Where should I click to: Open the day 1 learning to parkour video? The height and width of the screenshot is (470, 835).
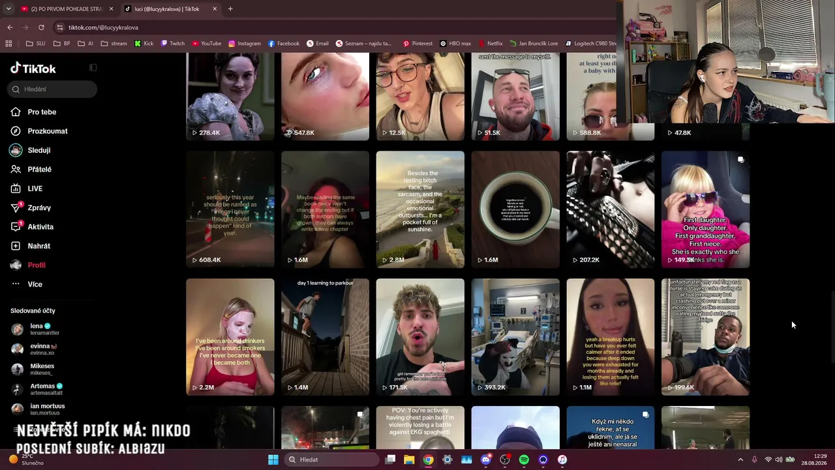[x=325, y=337]
